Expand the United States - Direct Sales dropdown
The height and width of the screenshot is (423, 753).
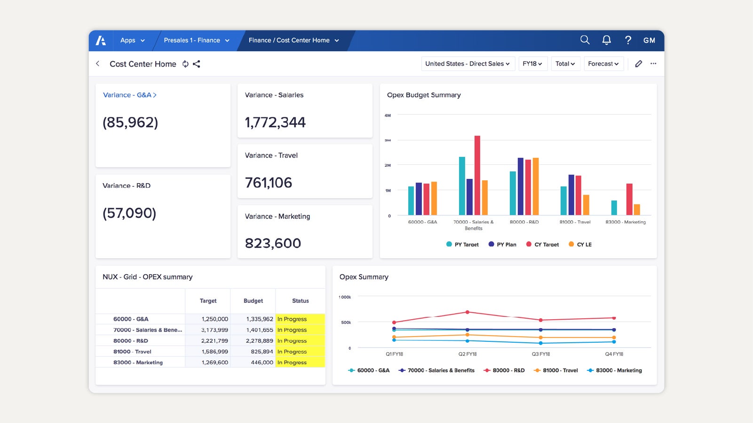pyautogui.click(x=467, y=64)
